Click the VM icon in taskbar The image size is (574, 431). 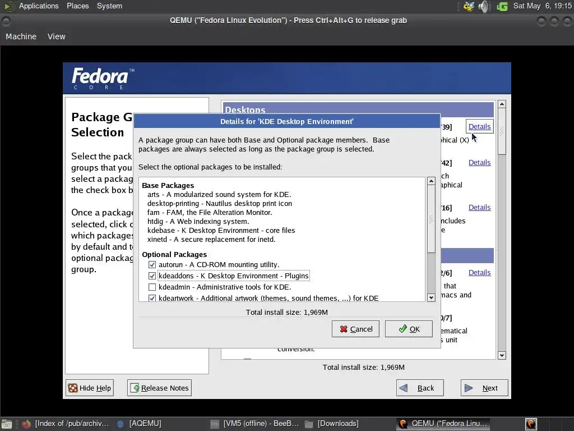(x=215, y=424)
